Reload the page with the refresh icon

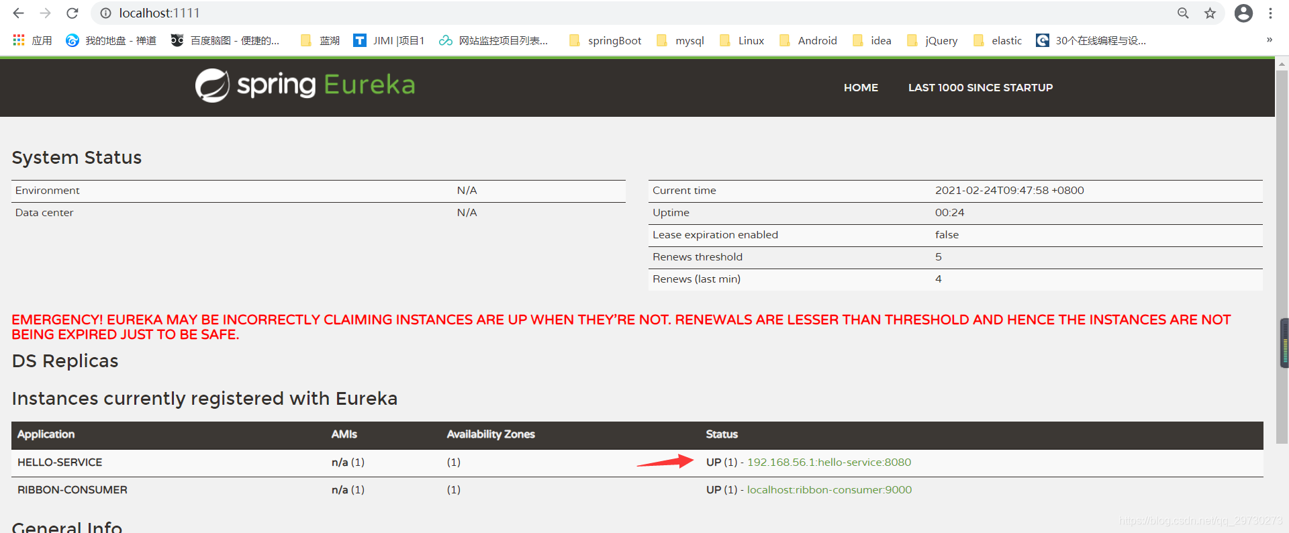pyautogui.click(x=73, y=13)
